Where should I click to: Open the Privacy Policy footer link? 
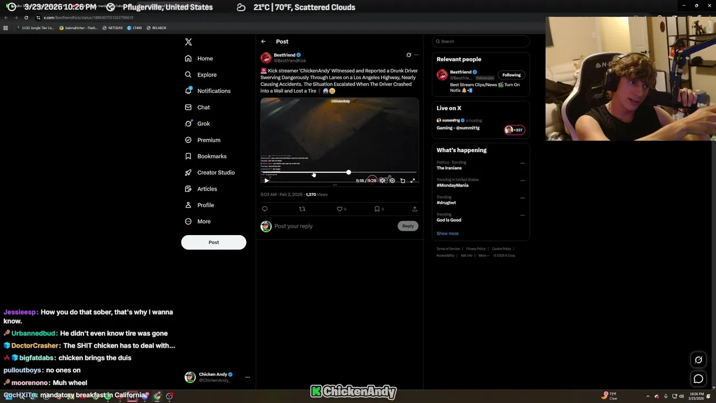(x=476, y=249)
